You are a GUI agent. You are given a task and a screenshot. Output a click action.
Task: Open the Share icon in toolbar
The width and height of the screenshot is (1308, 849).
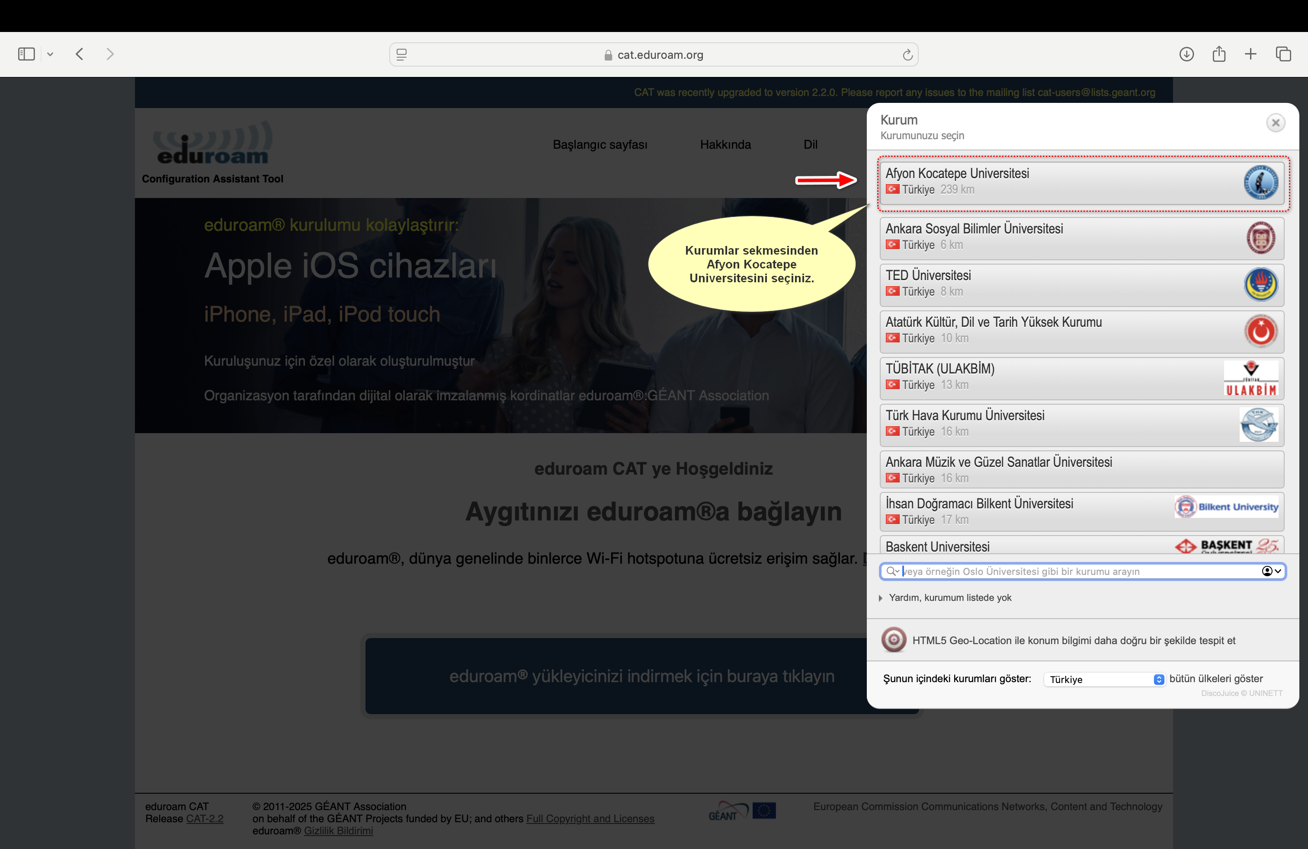point(1218,54)
